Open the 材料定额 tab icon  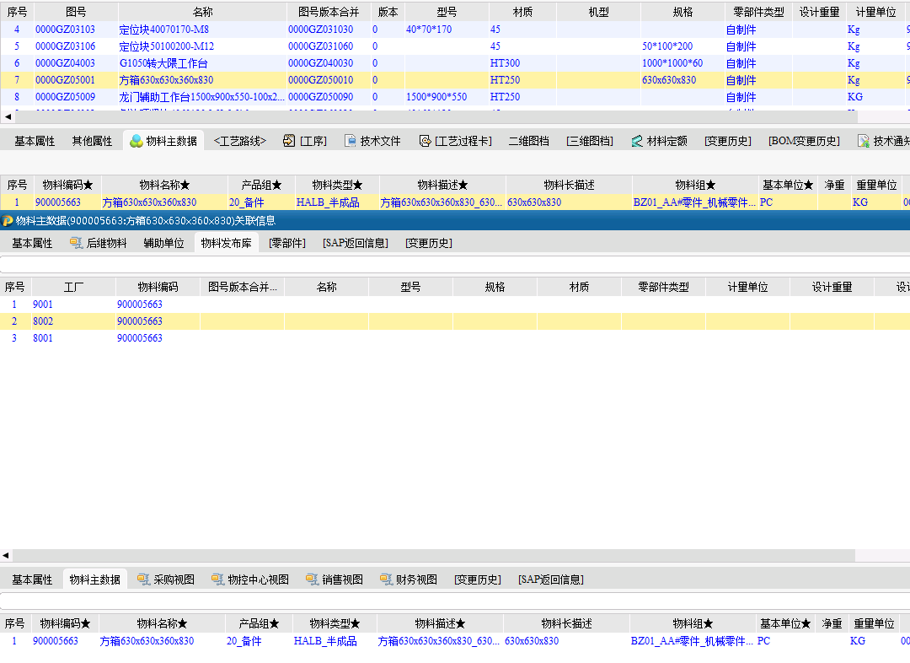point(637,141)
